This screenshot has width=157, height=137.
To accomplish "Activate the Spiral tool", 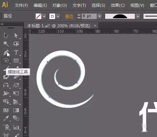I will (x=6, y=61).
